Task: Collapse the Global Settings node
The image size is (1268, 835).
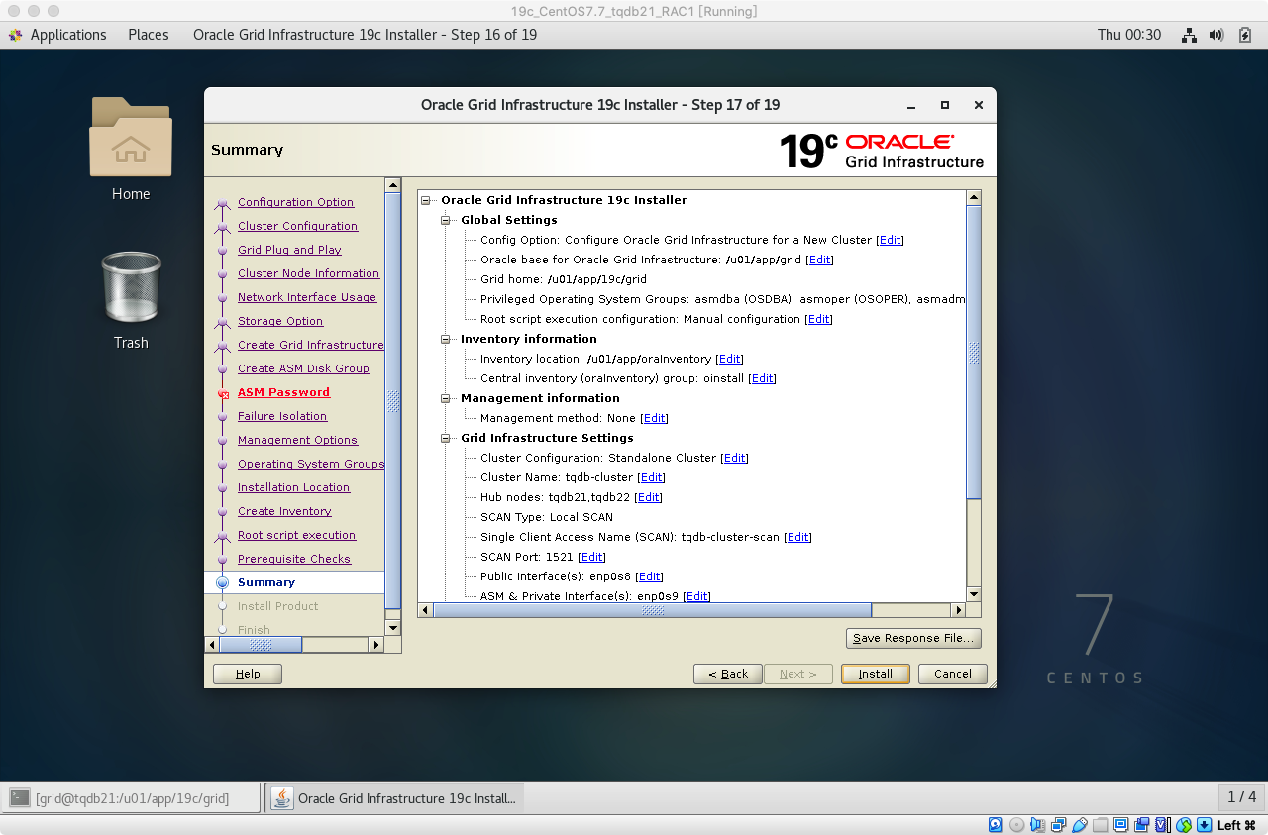Action: click(446, 220)
